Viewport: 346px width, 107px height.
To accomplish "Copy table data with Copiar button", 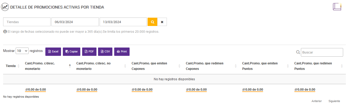I will click(71, 52).
